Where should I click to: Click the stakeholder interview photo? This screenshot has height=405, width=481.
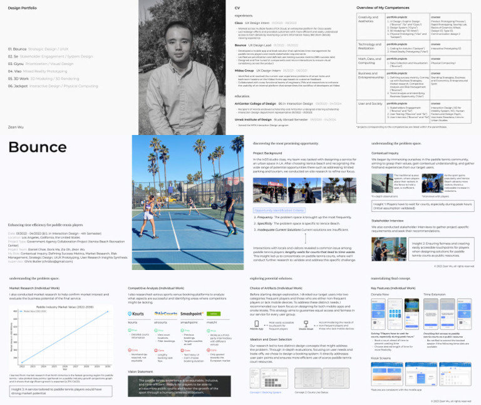(x=389, y=249)
